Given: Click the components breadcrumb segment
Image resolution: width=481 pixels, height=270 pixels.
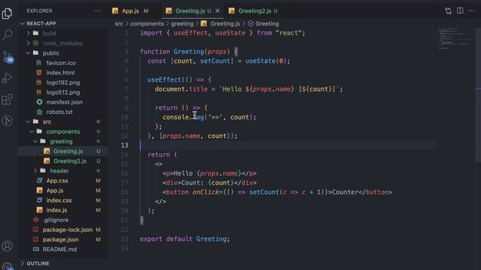Looking at the screenshot, I should (x=147, y=23).
